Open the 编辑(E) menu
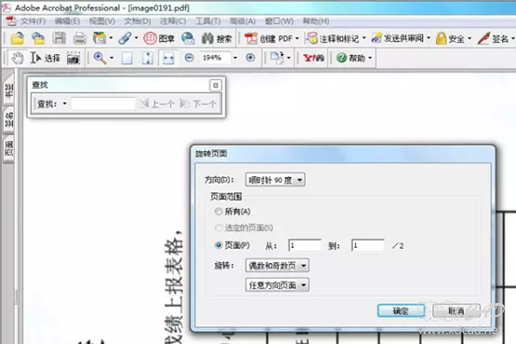516x344 pixels. tap(67, 21)
